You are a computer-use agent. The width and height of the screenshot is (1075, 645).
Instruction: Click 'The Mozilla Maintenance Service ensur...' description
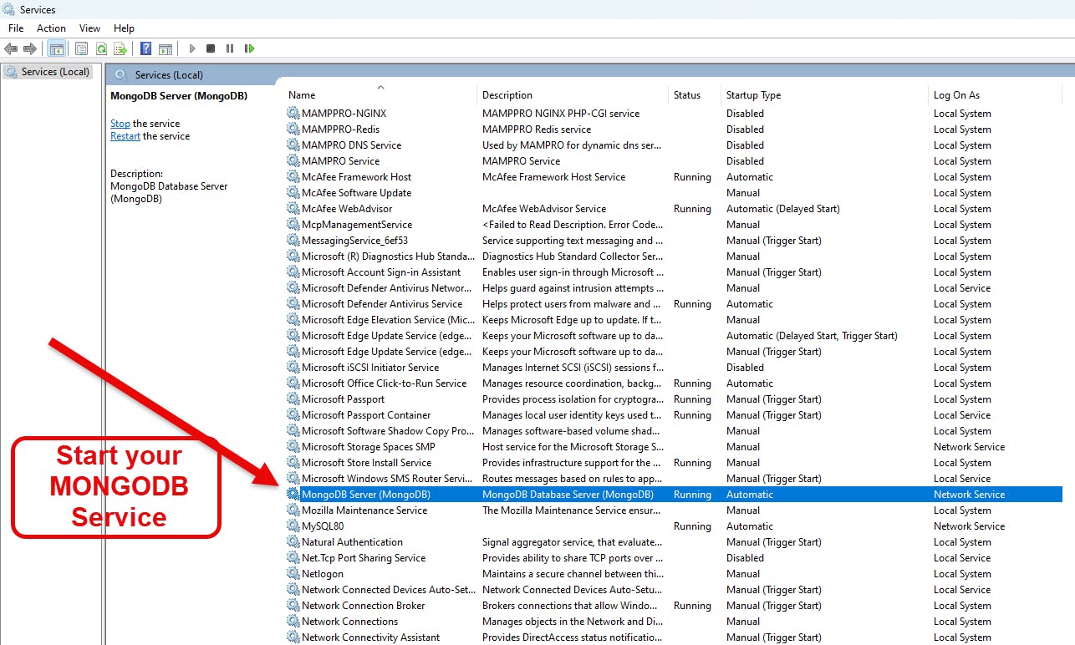point(572,510)
